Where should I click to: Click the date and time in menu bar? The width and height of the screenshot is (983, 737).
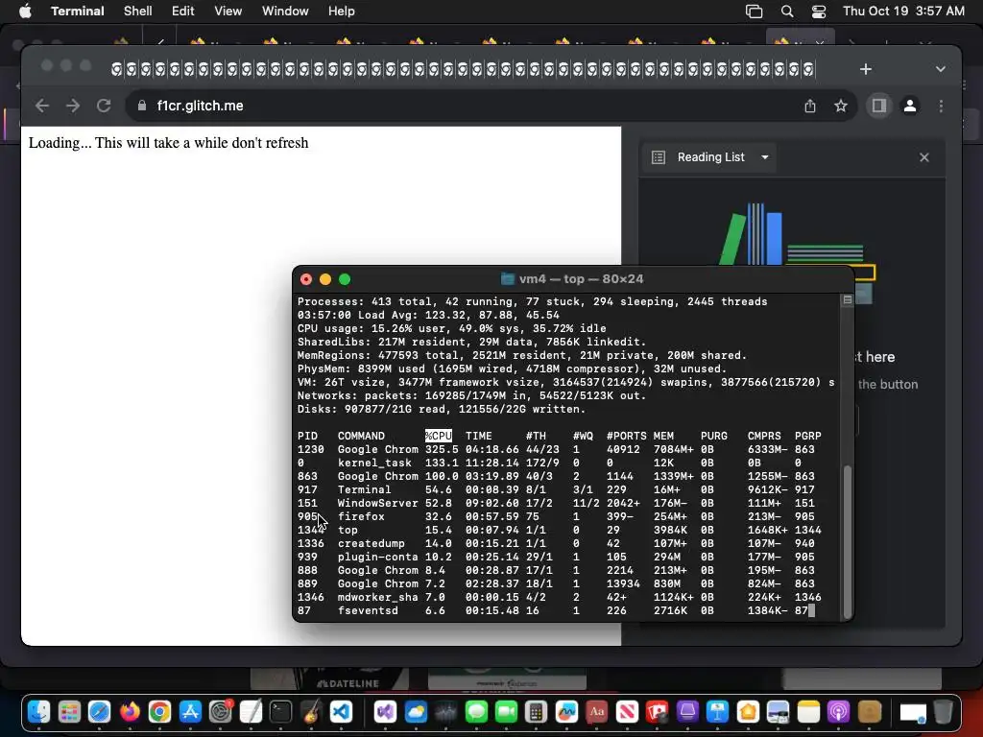(x=903, y=12)
